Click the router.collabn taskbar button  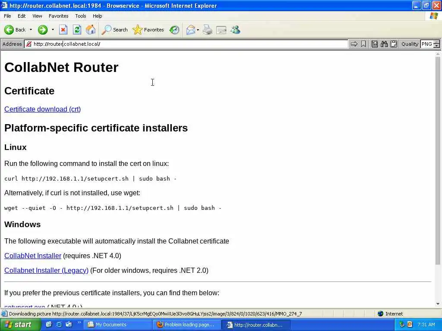point(256,325)
